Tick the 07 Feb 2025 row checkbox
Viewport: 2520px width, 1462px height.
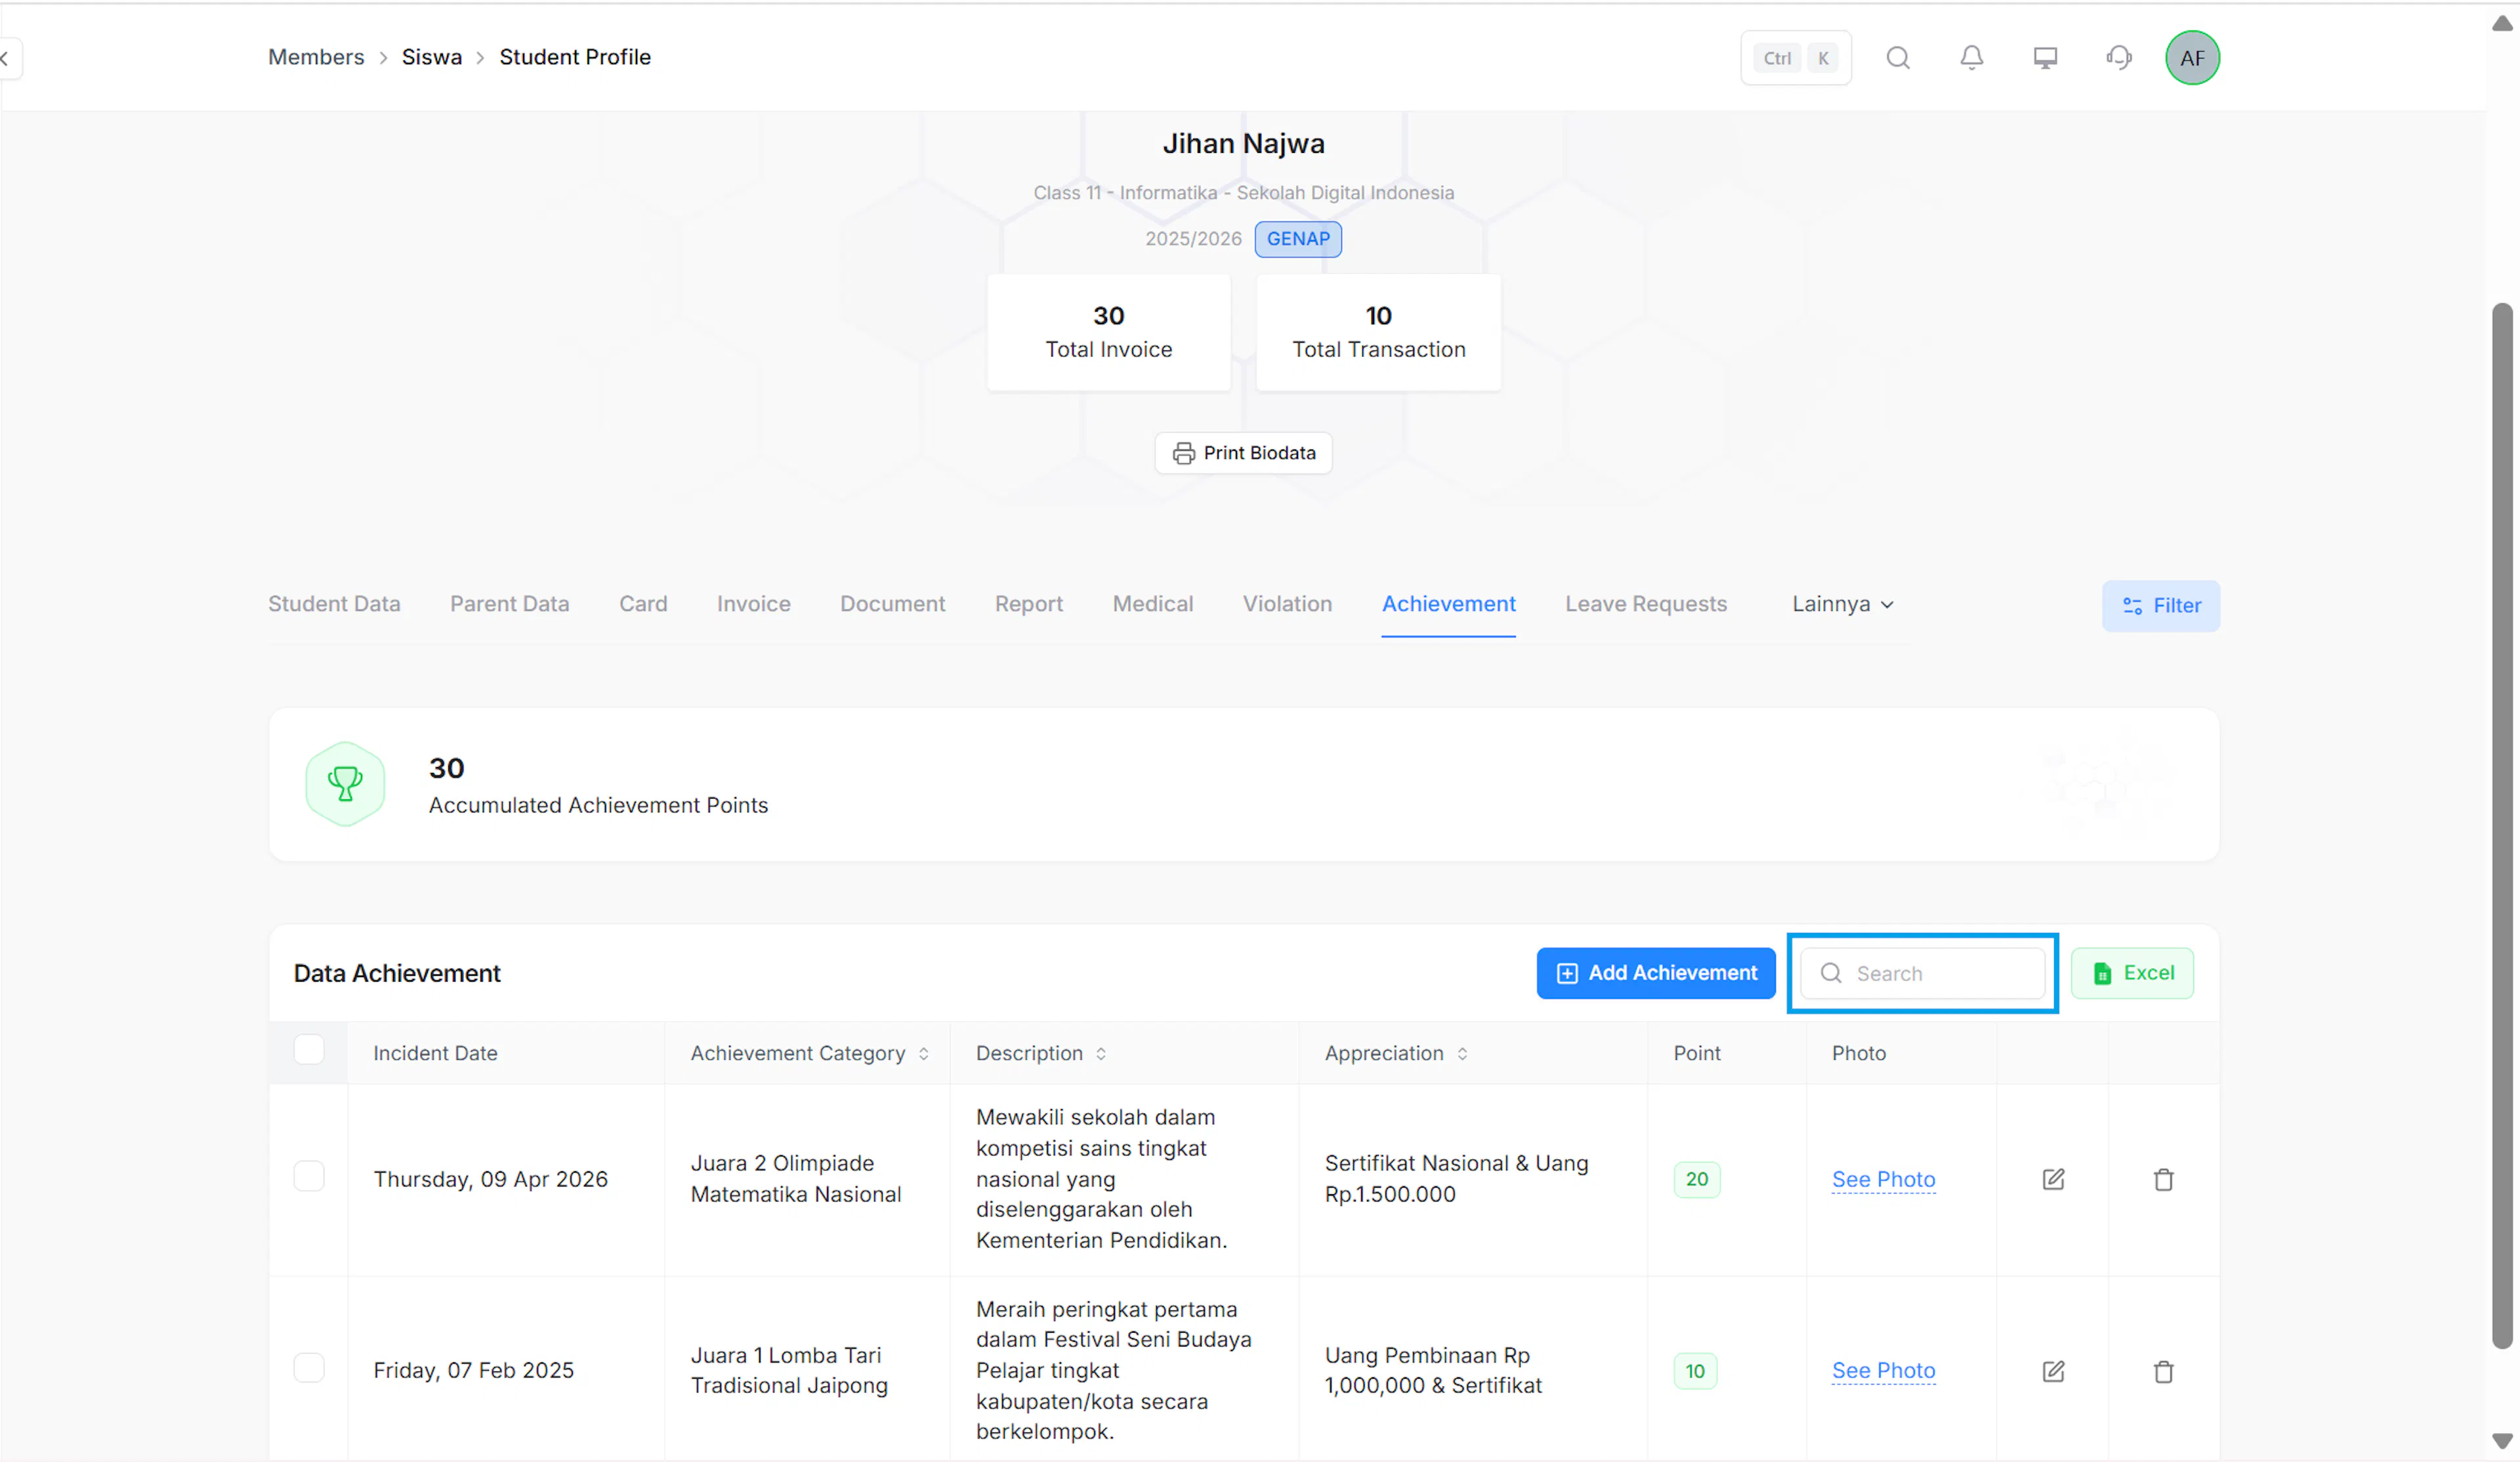309,1367
